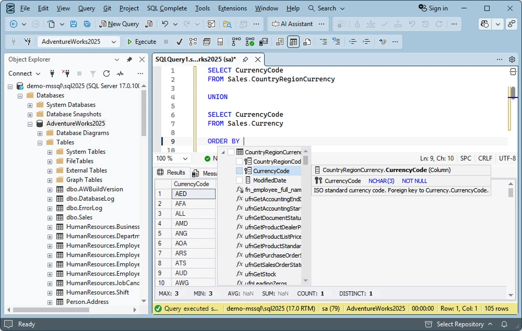Click the Undo icon
The image size is (522, 331).
[x=165, y=24]
